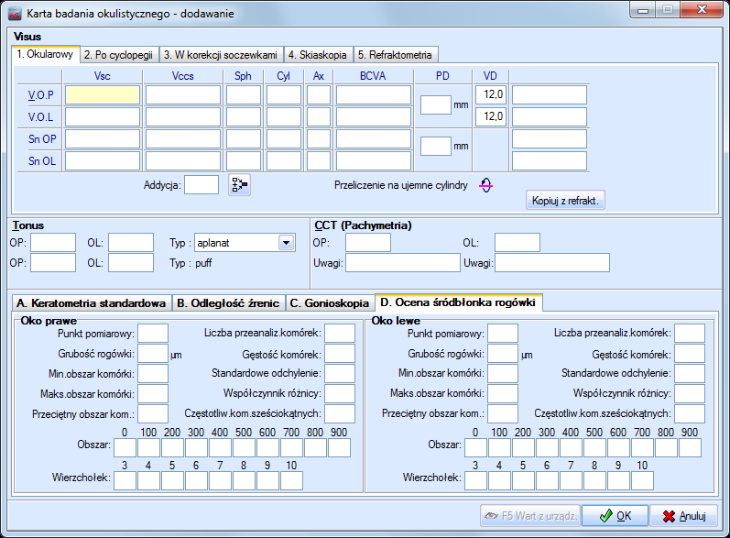The width and height of the screenshot is (730, 538).
Task: Click Oko lewe Grubość rogówki field
Action: (503, 354)
